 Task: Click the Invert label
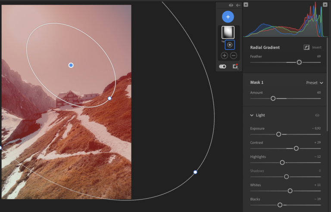[317, 47]
